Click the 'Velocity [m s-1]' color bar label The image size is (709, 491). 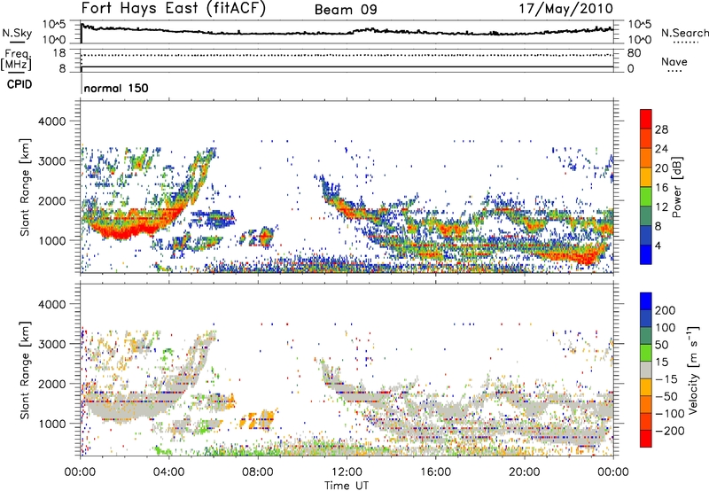point(693,370)
